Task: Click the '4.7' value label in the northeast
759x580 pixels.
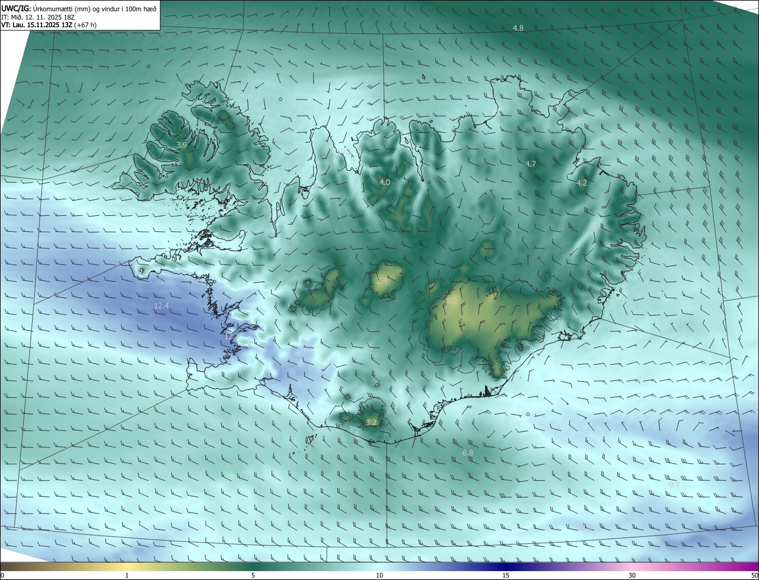Action: (x=531, y=164)
